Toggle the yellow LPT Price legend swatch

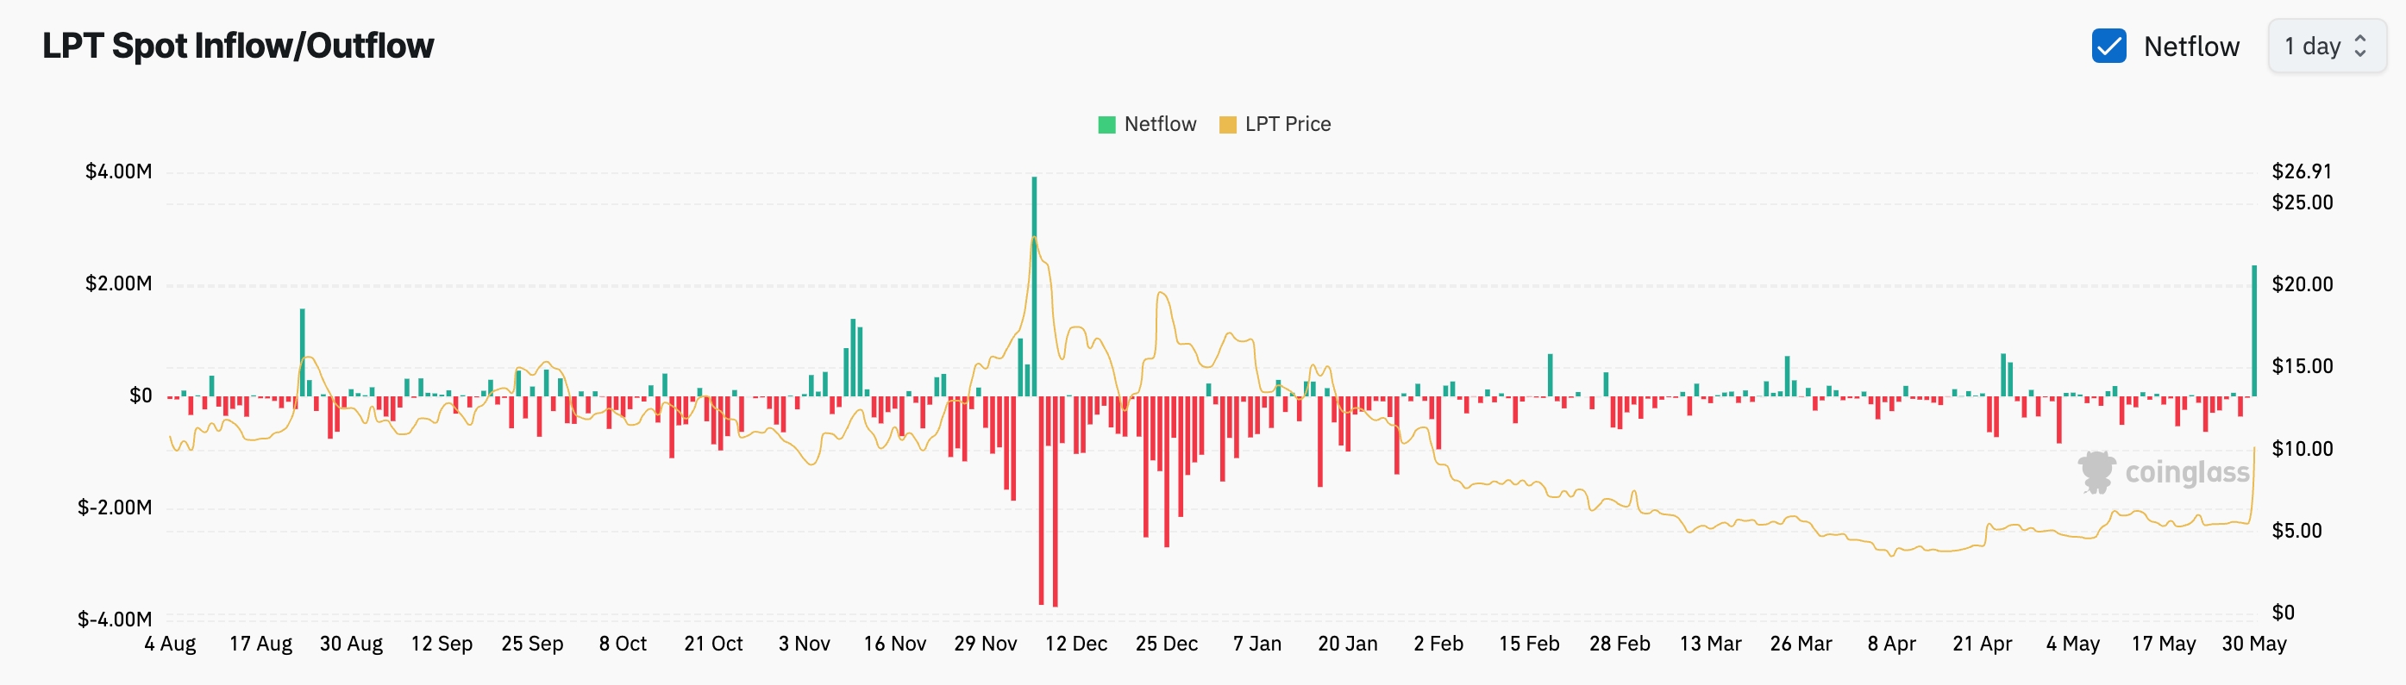1228,125
